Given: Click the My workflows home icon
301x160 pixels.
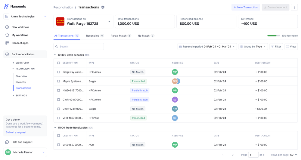Looking at the screenshot, I should pos(7,35).
